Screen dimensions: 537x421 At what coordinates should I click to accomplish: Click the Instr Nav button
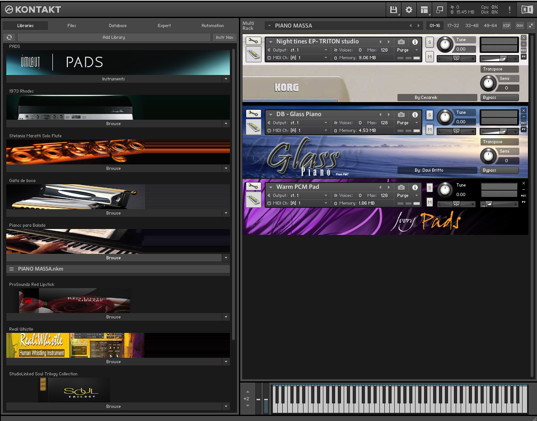224,37
